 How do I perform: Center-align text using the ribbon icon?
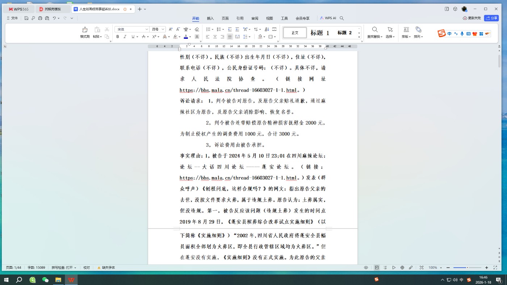click(215, 37)
